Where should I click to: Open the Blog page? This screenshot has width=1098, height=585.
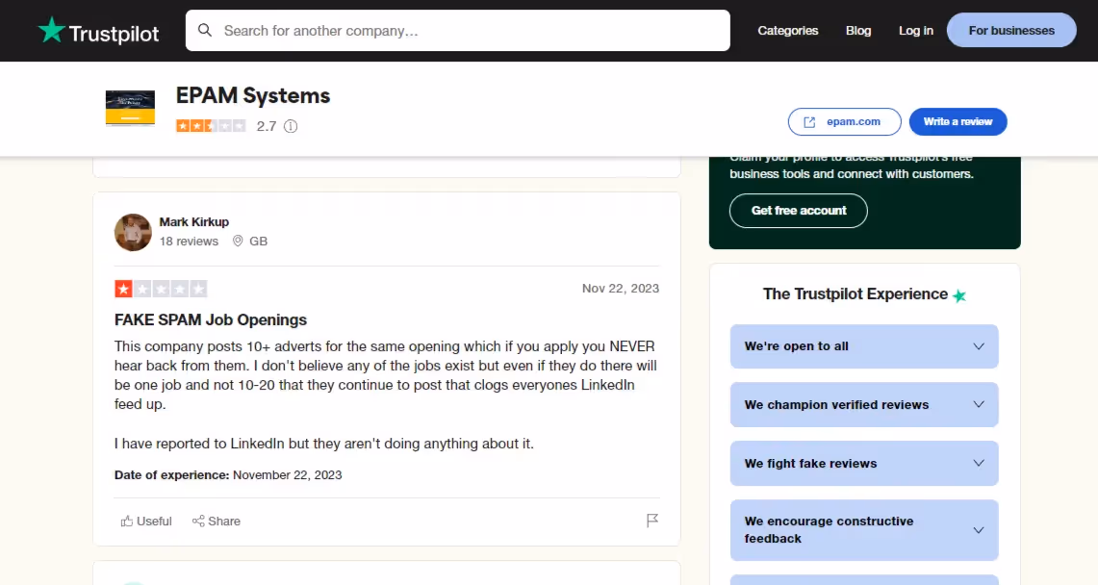point(857,30)
